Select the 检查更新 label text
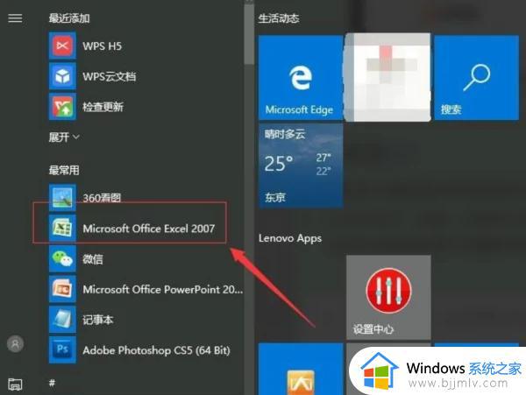 pyautogui.click(x=103, y=107)
